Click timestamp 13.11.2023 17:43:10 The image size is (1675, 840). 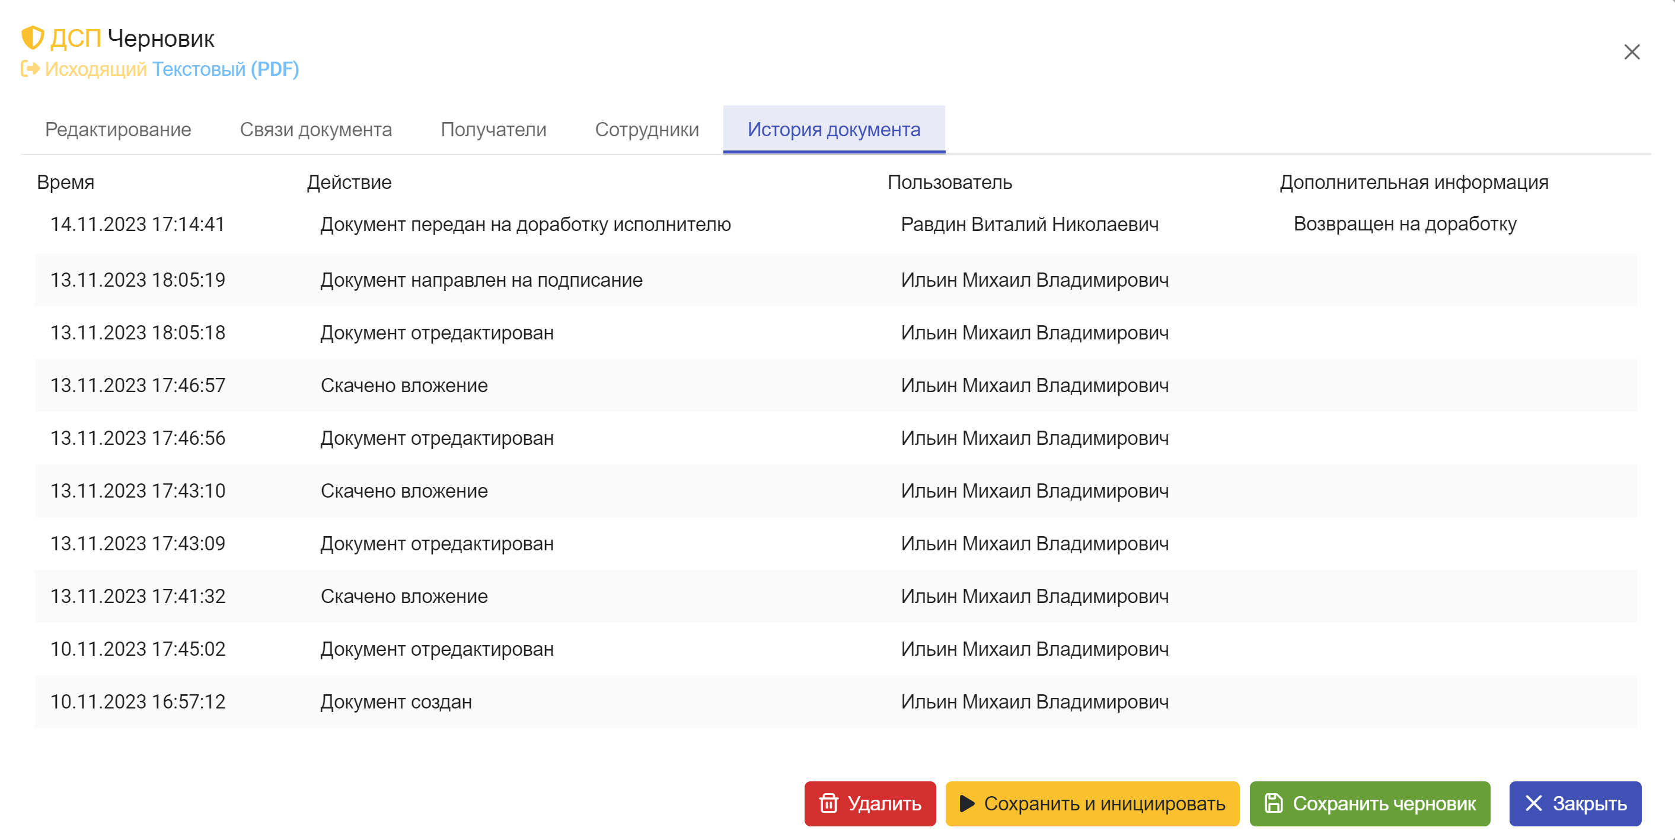137,490
